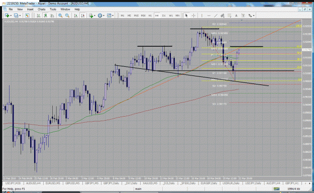This screenshot has width=314, height=193.
Task: Select the MN timeframe
Action: pos(177,16)
